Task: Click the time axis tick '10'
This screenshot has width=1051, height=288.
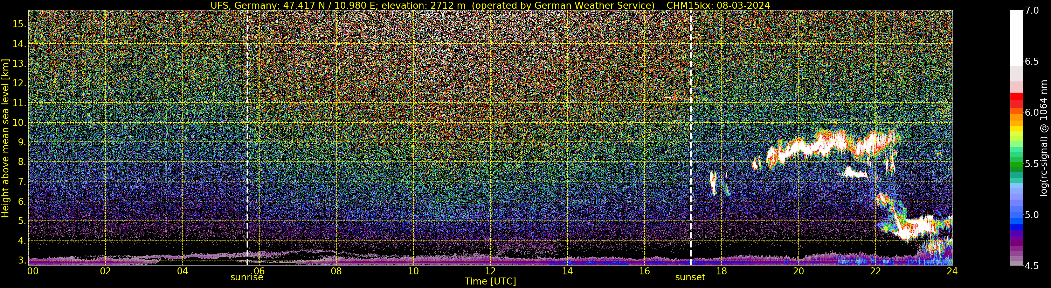Action: pyautogui.click(x=413, y=271)
